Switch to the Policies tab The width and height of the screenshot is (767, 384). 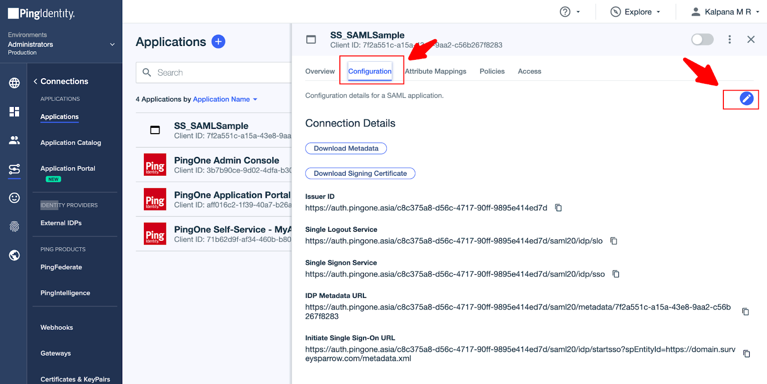(x=492, y=71)
